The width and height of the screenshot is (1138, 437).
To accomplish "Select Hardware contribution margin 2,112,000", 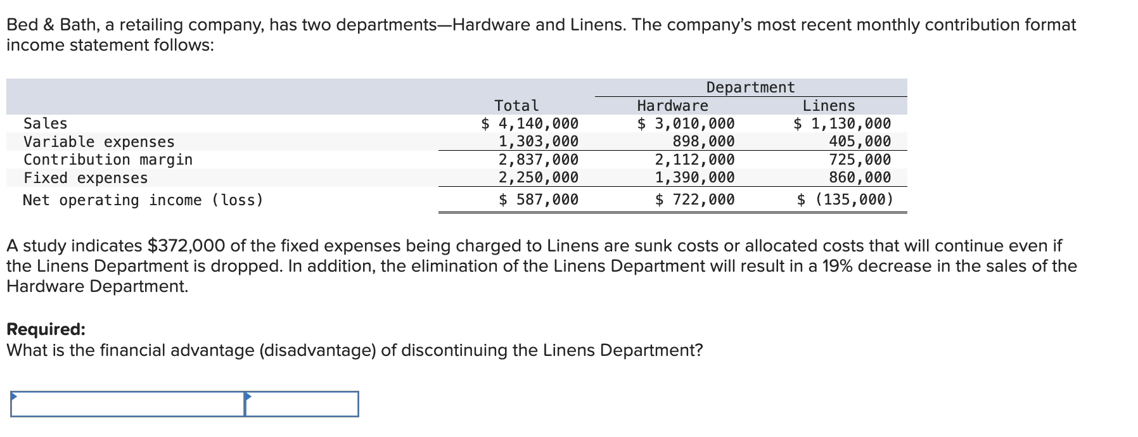I will 694,160.
